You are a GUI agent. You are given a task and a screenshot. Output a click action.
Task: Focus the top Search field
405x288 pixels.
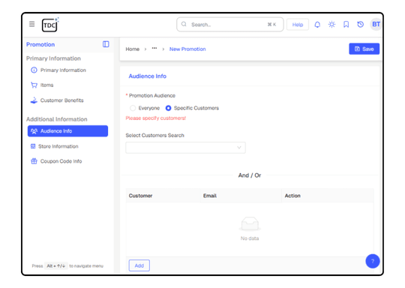tap(230, 25)
